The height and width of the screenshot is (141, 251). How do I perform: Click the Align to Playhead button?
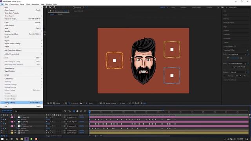[239, 67]
